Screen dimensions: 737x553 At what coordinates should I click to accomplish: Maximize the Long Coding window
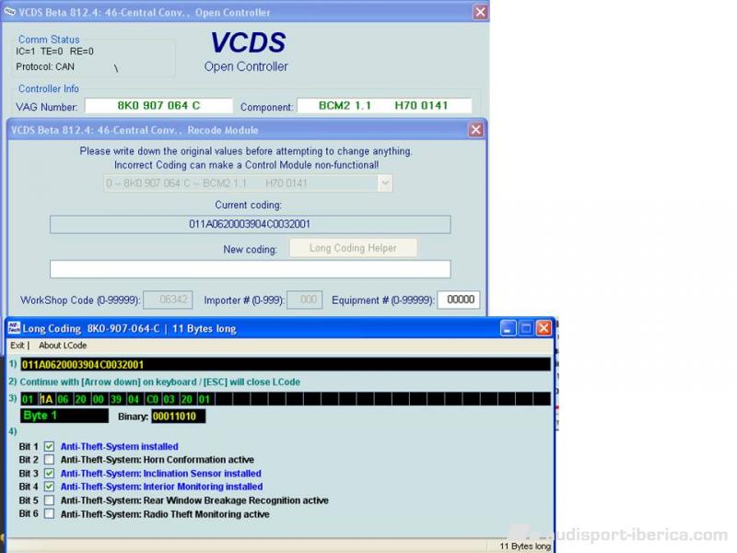tap(526, 328)
